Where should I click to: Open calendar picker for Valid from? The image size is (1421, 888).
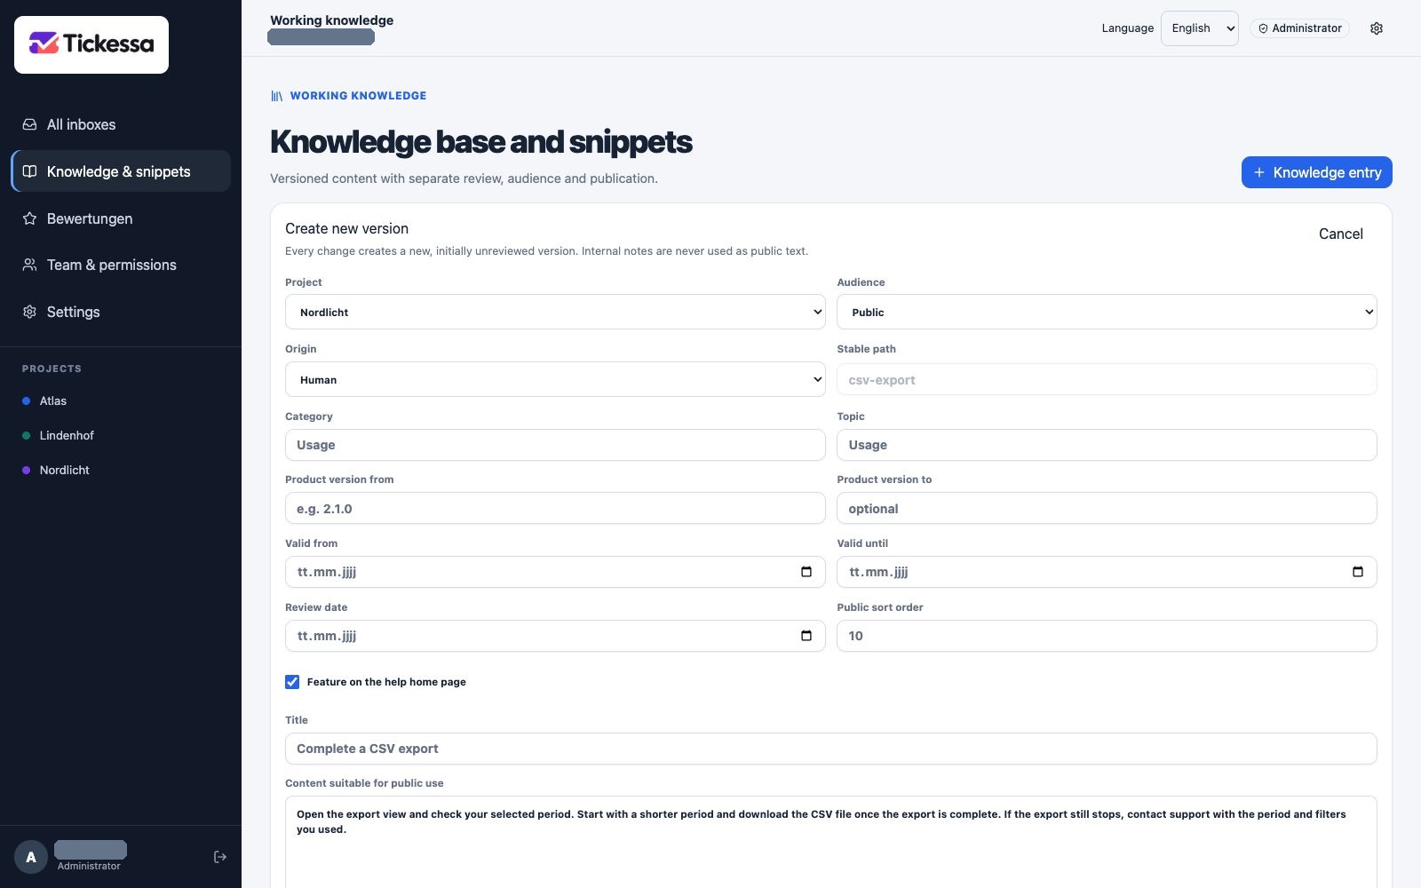click(806, 572)
